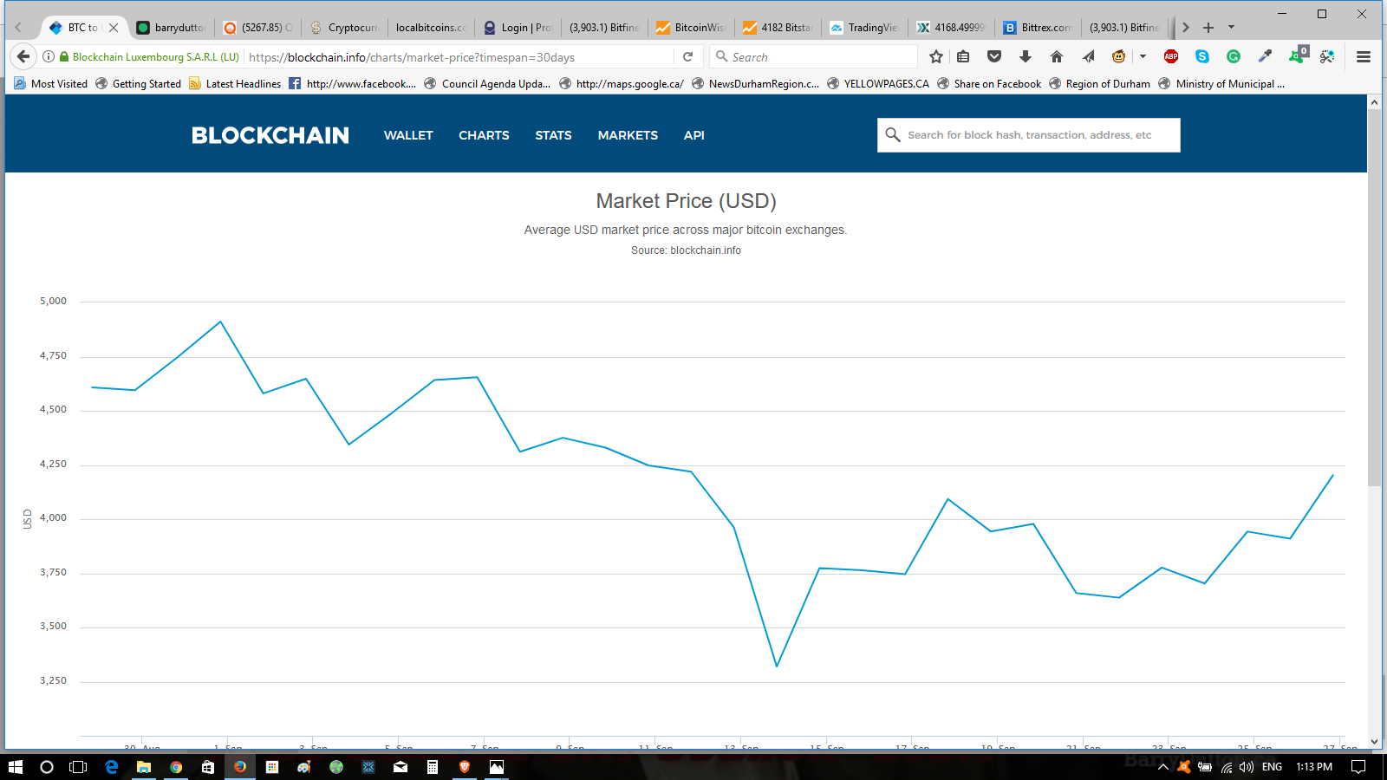Screen dimensions: 1387x780
Task: Expand the list all tabs dropdown
Action: click(1231, 28)
